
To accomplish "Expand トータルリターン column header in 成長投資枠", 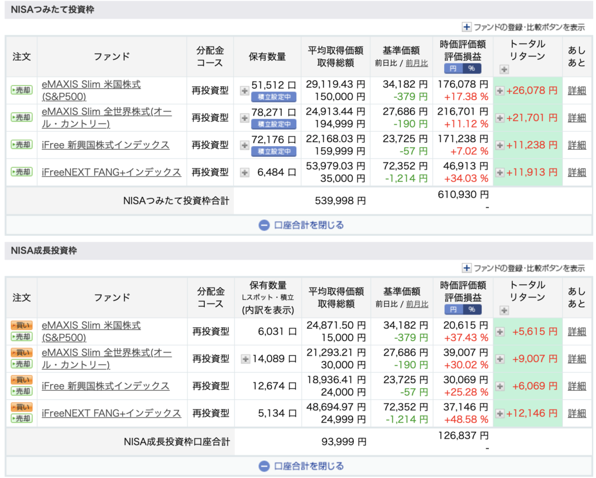I will click(x=504, y=311).
